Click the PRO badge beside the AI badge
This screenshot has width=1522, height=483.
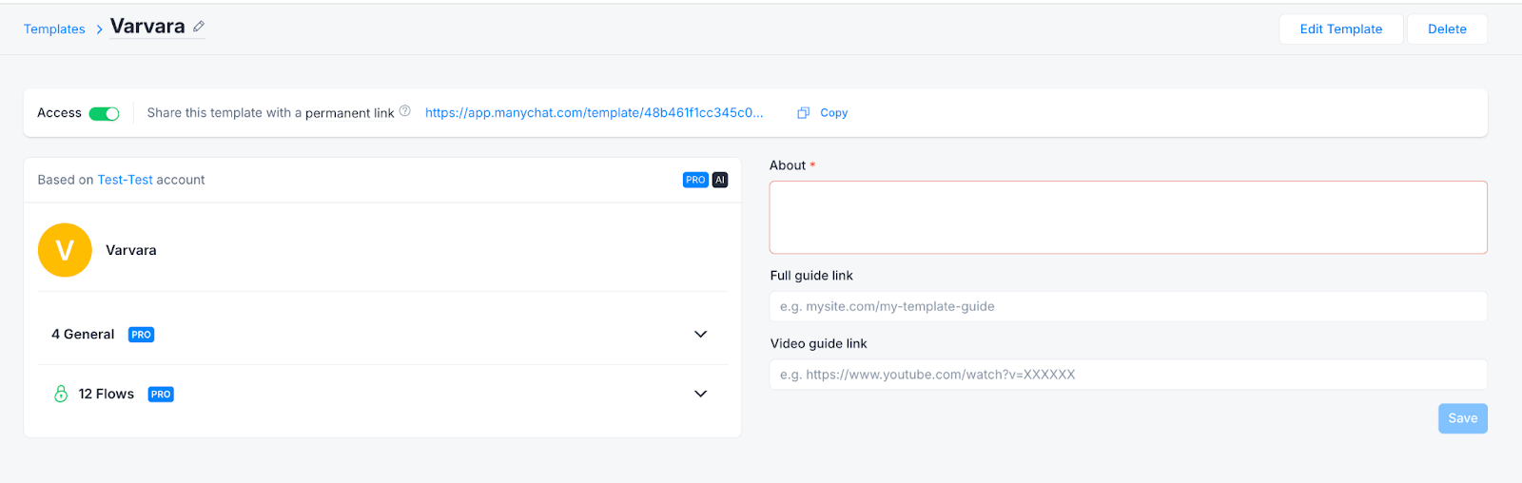coord(695,180)
